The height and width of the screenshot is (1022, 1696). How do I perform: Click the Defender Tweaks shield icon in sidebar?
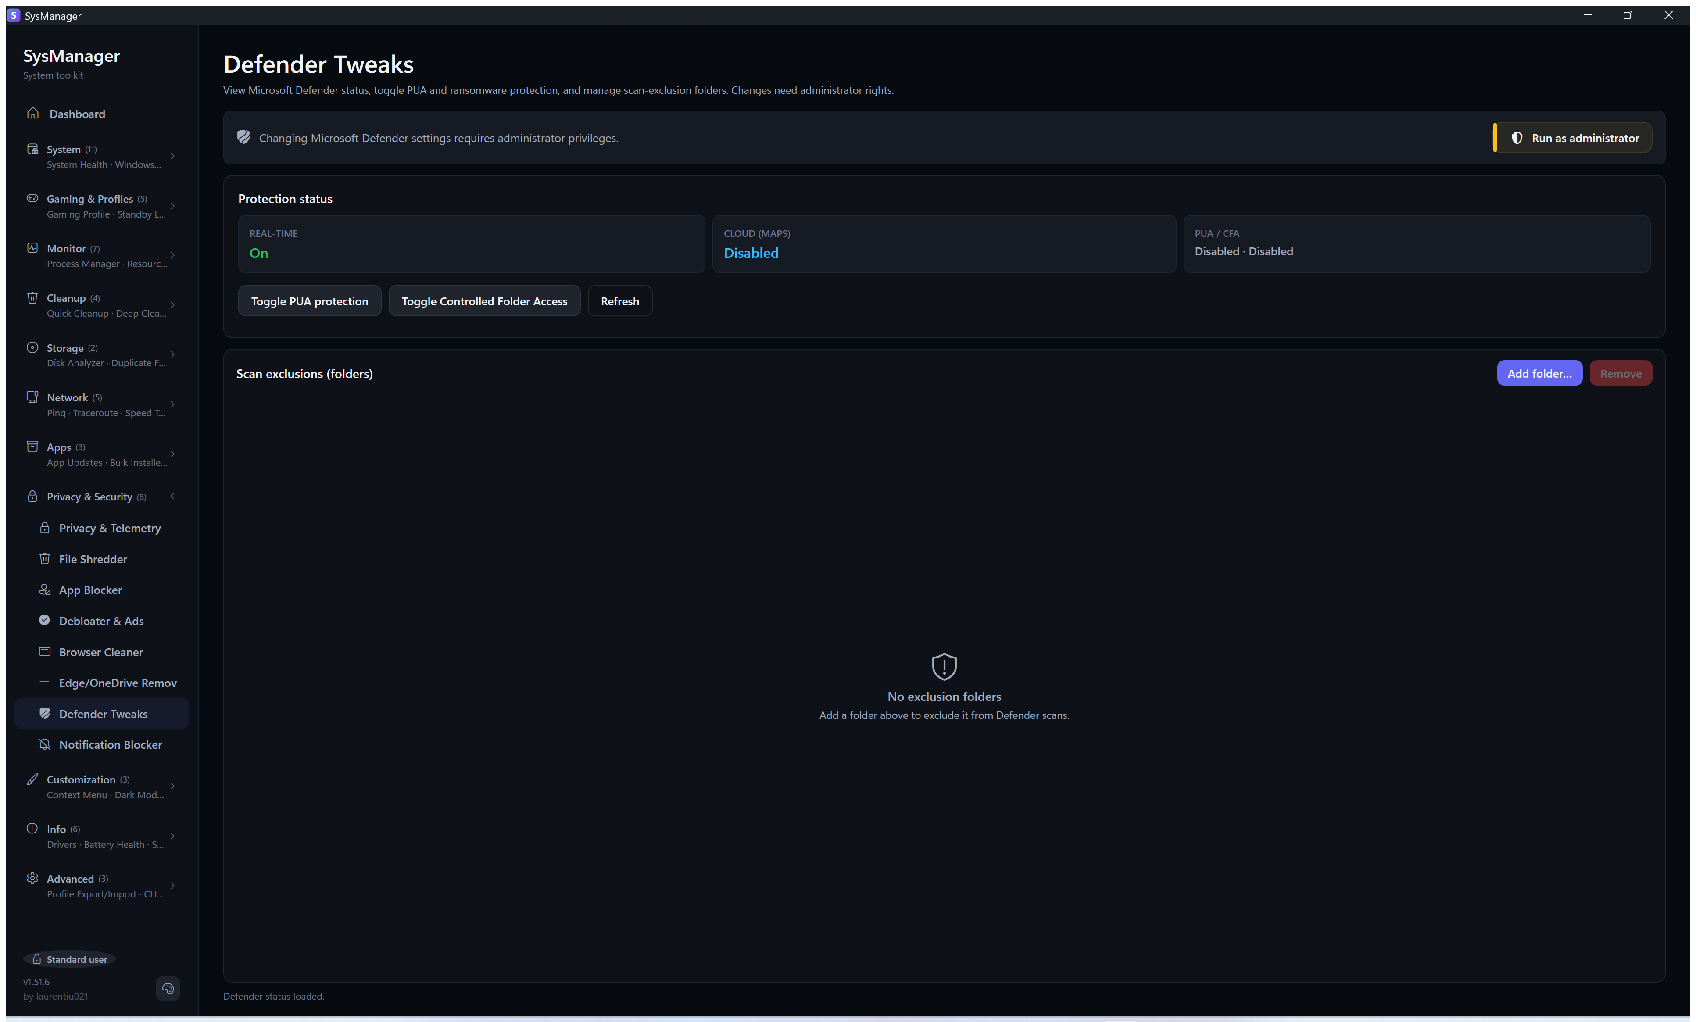[x=45, y=714]
